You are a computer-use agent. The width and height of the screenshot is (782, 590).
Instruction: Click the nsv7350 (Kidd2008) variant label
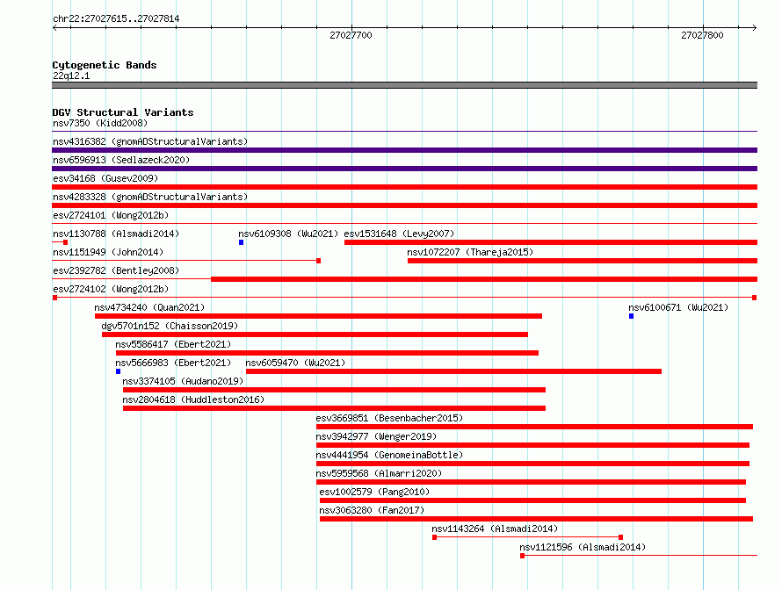[100, 123]
